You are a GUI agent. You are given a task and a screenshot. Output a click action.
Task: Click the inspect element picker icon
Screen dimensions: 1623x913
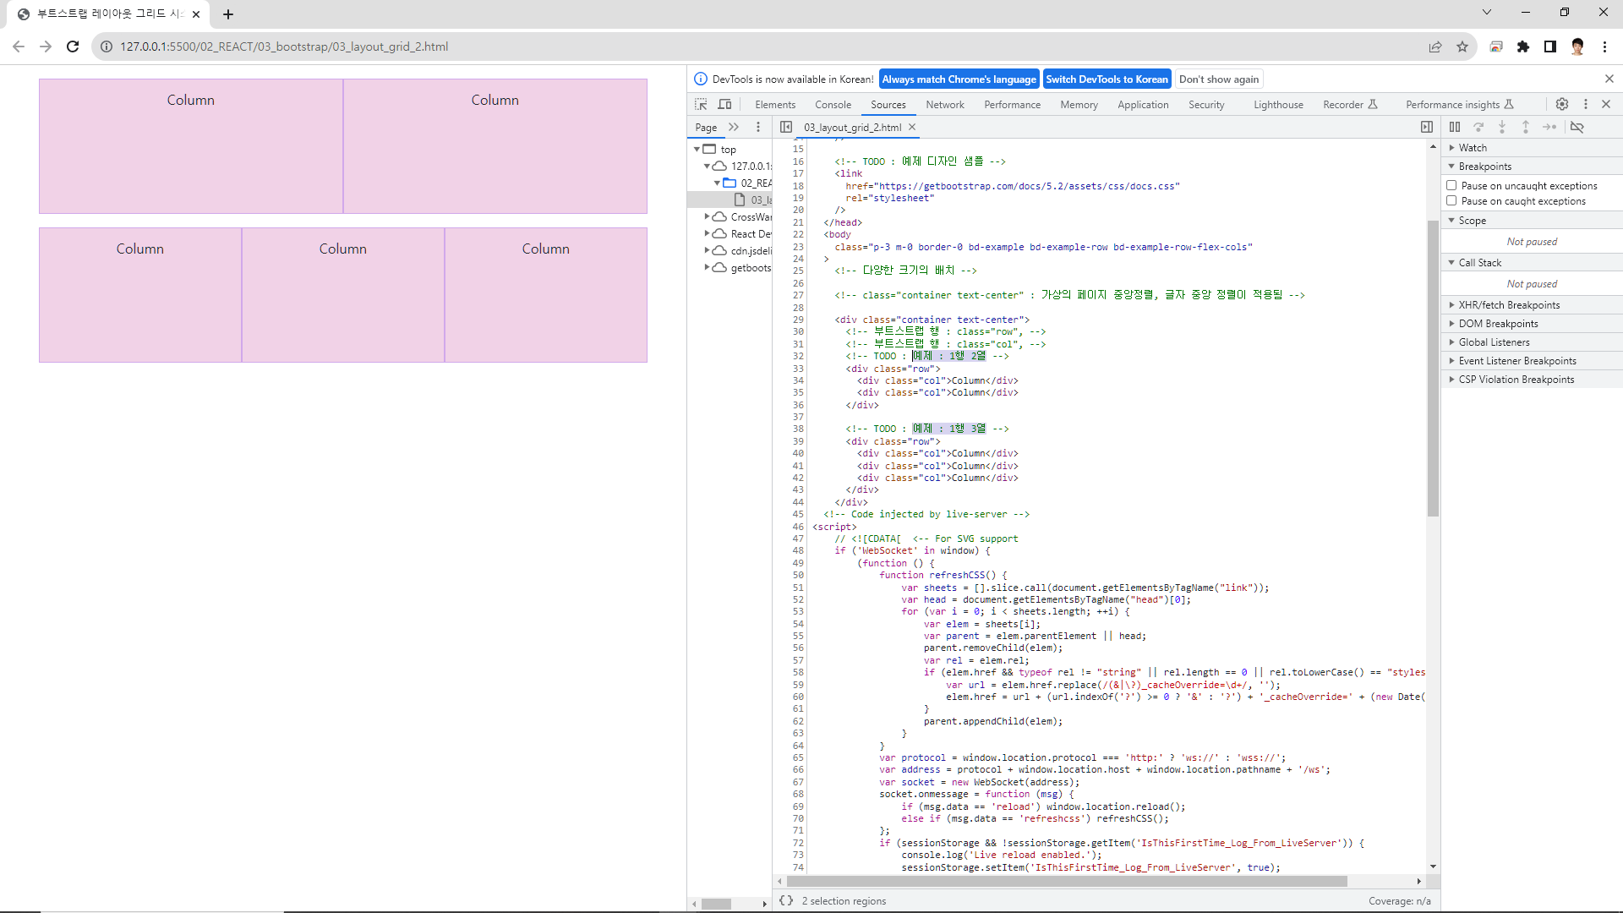(x=701, y=104)
